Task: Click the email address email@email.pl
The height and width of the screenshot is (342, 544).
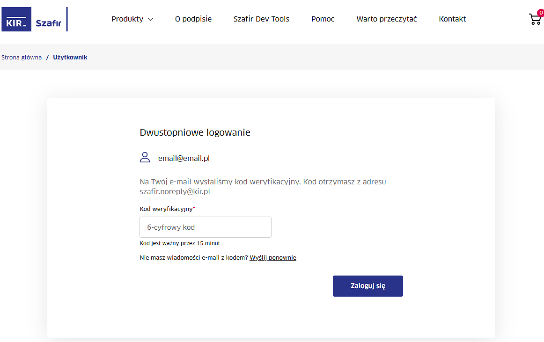Action: 184,158
